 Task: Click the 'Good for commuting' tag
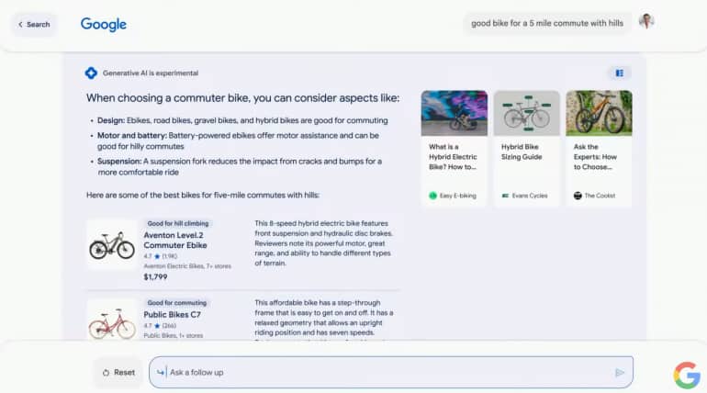176,303
